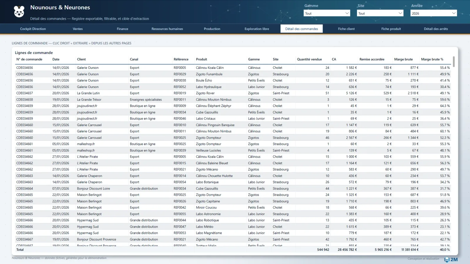Open the Ressources humaines tab

click(167, 29)
